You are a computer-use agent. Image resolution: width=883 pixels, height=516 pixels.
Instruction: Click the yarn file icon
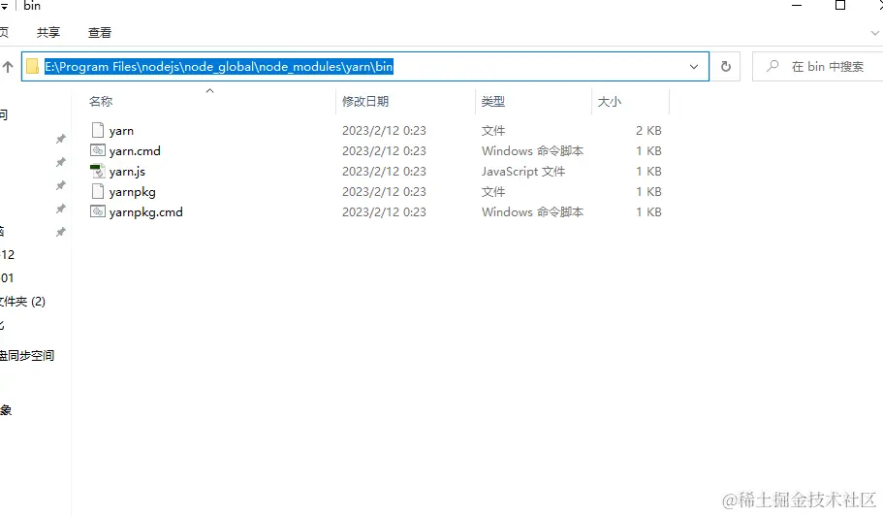[98, 130]
